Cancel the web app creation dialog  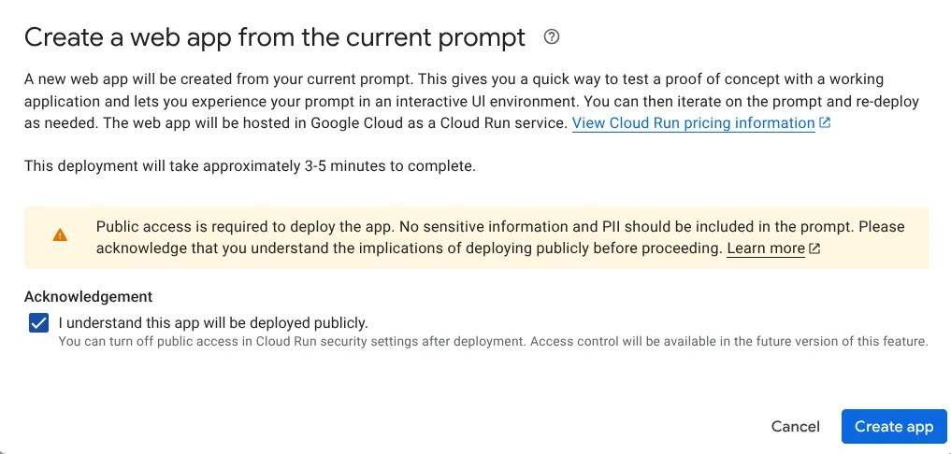pyautogui.click(x=795, y=427)
